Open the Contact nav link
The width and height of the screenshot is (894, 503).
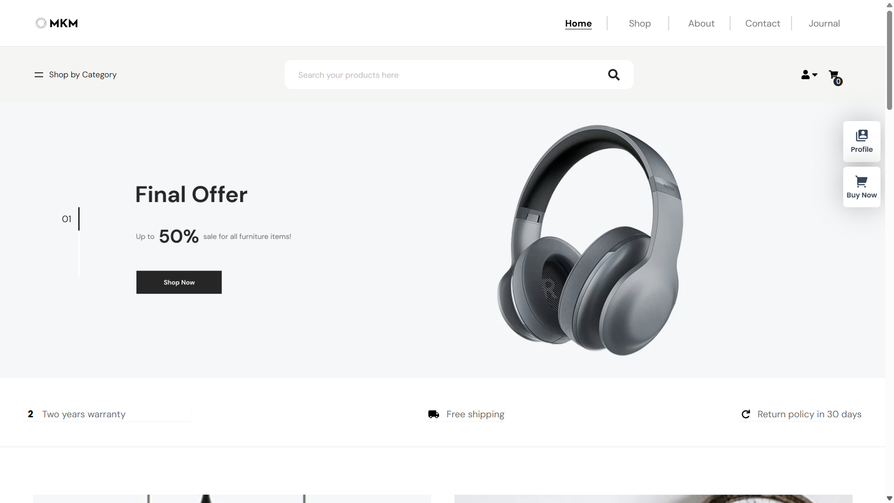pyautogui.click(x=763, y=23)
